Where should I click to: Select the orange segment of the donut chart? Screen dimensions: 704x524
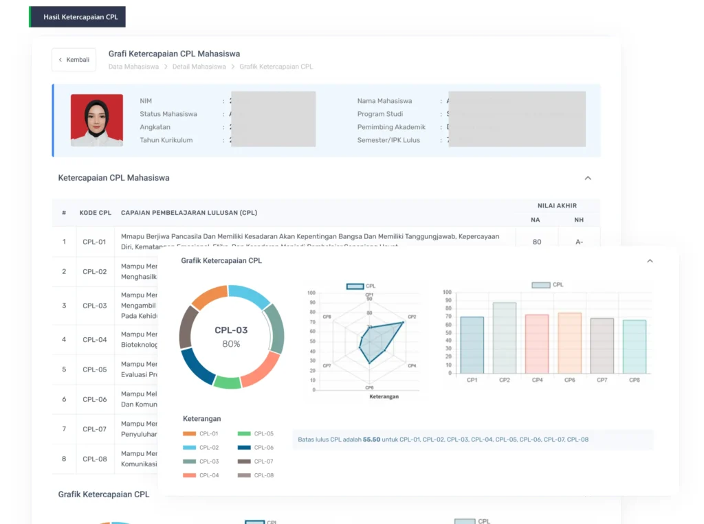point(209,296)
